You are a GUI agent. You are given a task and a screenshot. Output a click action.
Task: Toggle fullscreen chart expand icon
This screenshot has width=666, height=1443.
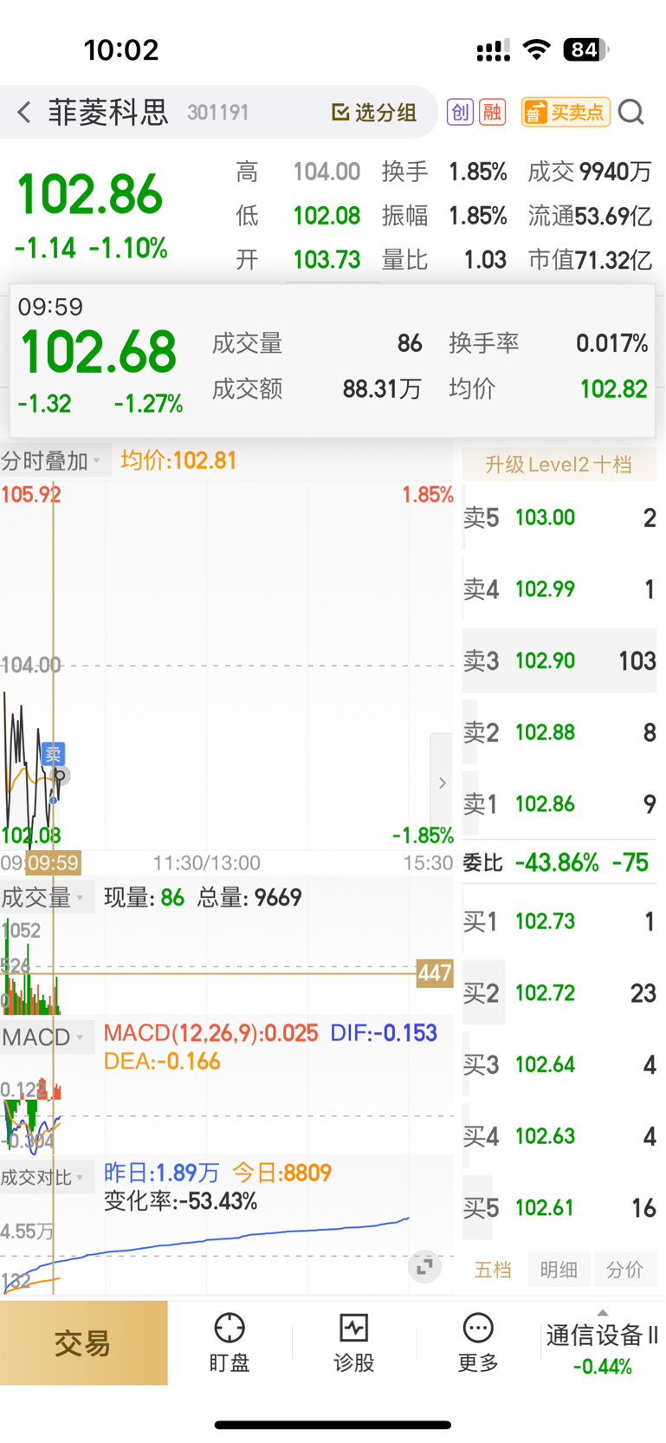tap(424, 1267)
